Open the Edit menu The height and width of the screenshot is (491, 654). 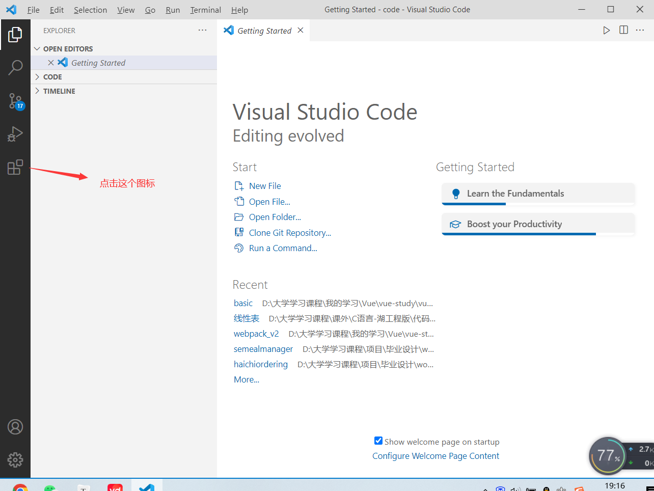57,10
